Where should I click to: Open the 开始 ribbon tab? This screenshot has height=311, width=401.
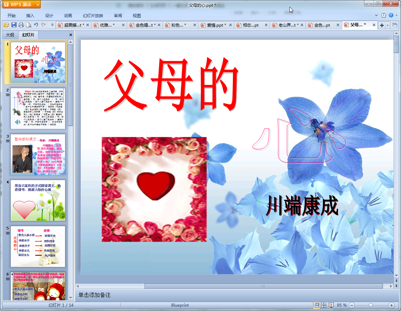11,15
